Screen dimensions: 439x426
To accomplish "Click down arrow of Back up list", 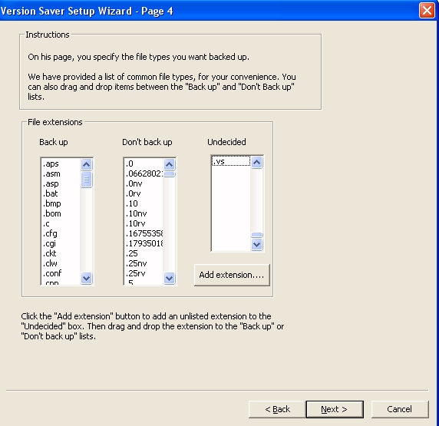I will click(86, 278).
